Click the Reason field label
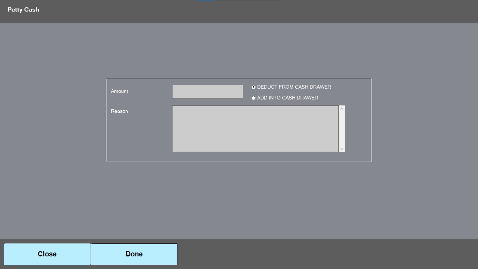The width and height of the screenshot is (478, 269). (119, 111)
